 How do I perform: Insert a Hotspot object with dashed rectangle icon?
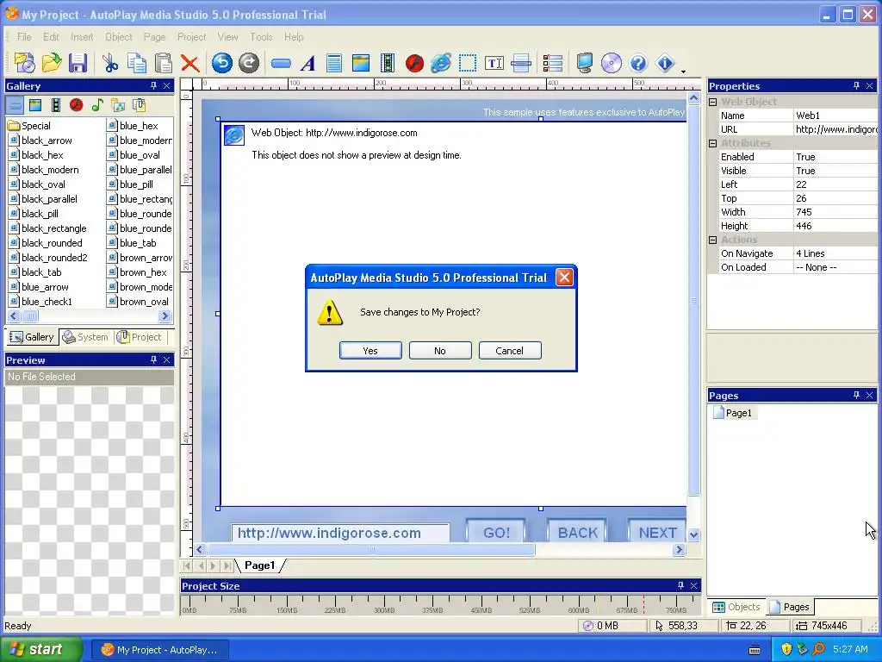click(468, 63)
